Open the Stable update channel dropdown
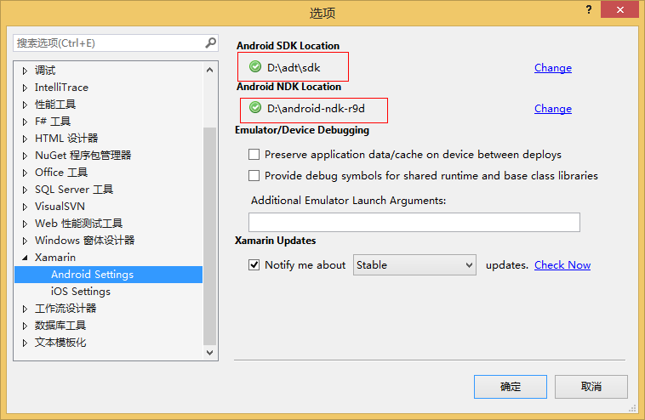 point(414,265)
